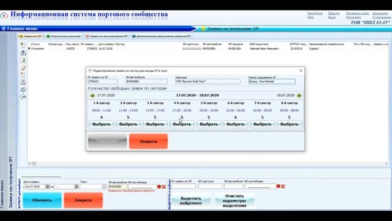Open the Telegram link in the header

(334, 14)
